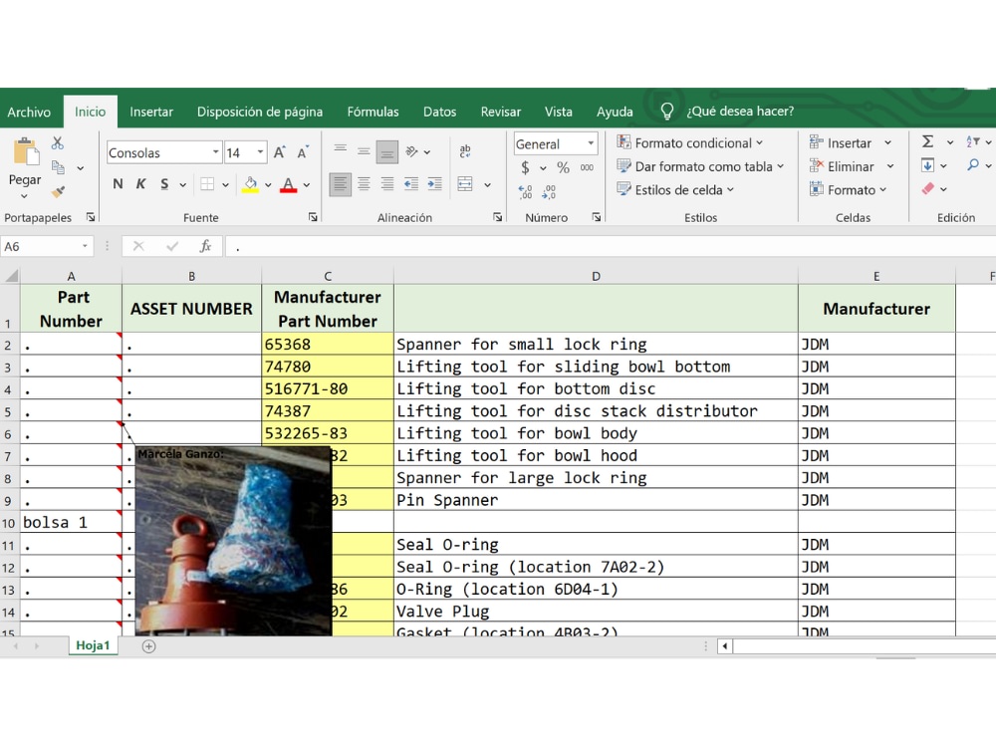Toggle underline S formatting
This screenshot has width=996, height=747.
pos(164,184)
